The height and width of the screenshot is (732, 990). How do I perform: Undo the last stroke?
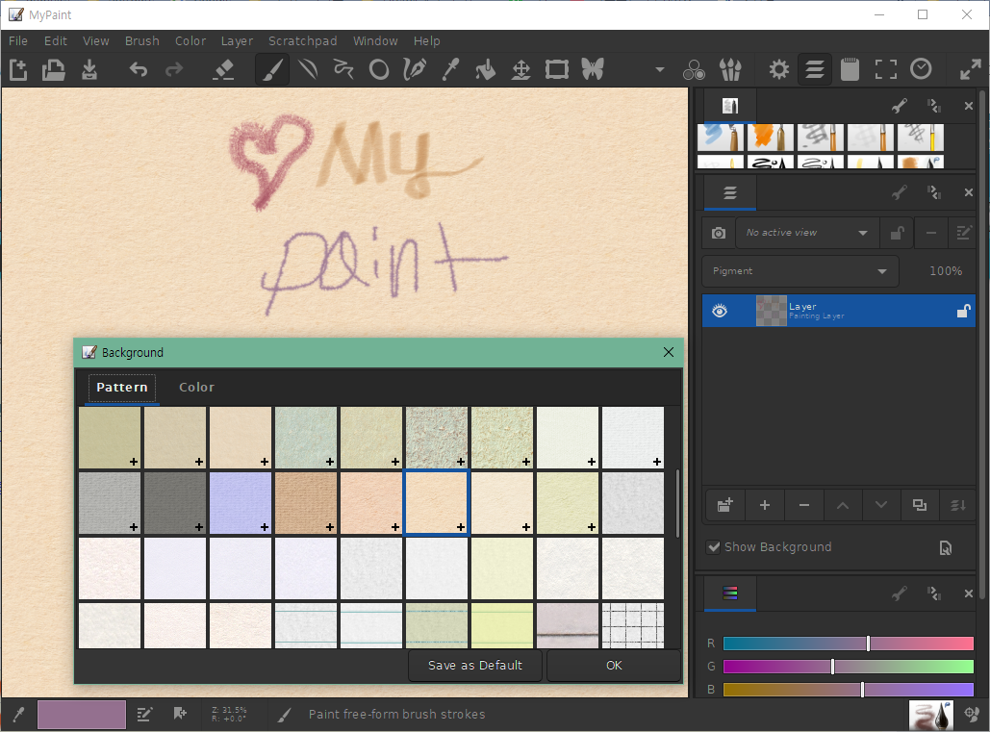tap(139, 69)
